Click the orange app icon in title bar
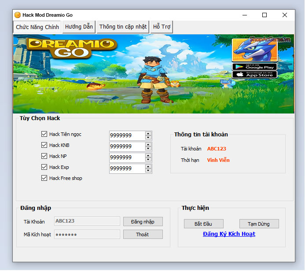 click(18, 15)
